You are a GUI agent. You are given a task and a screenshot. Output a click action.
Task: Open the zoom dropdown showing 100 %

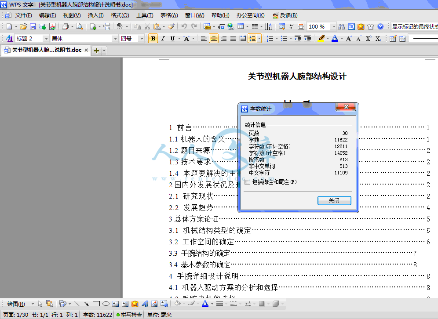[333, 26]
